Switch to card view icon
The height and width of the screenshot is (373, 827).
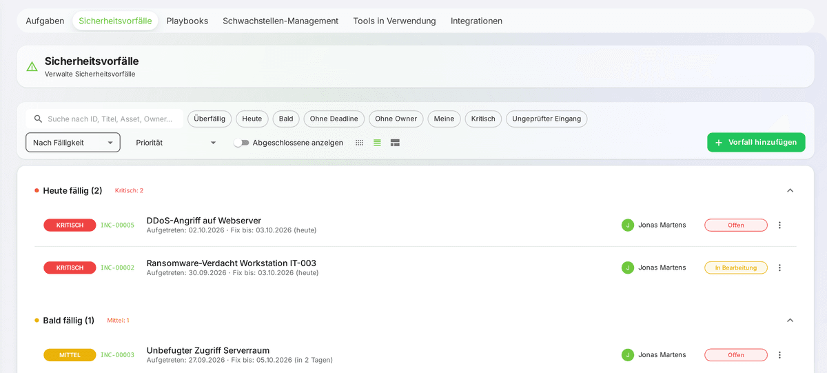tap(395, 143)
